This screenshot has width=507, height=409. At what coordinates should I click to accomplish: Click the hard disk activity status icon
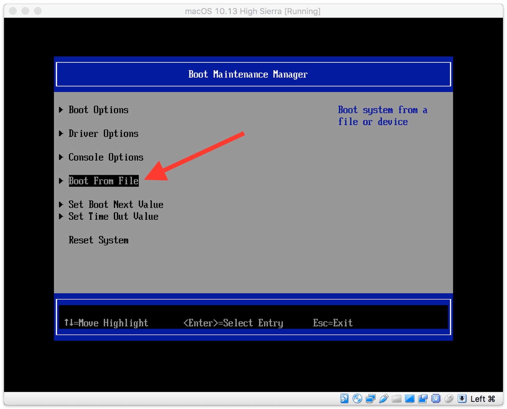pos(344,398)
